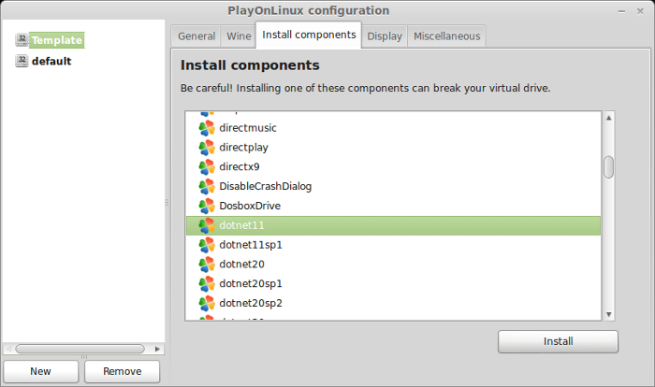Screen dimensions: 655x387
Task: Click the directplay component icon
Action: (x=207, y=148)
